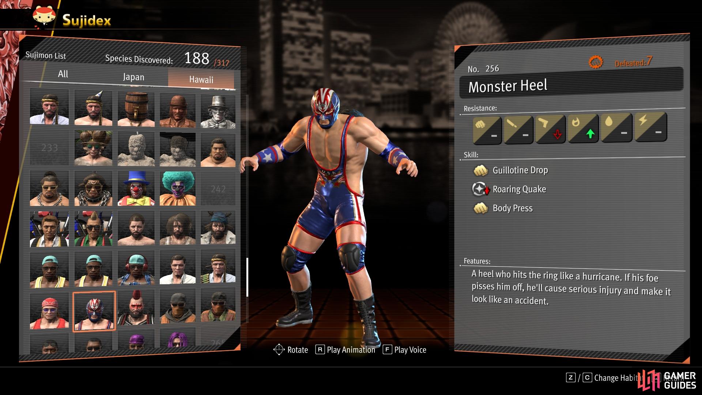Click the lightning resistance icon
The height and width of the screenshot is (395, 702).
click(651, 127)
